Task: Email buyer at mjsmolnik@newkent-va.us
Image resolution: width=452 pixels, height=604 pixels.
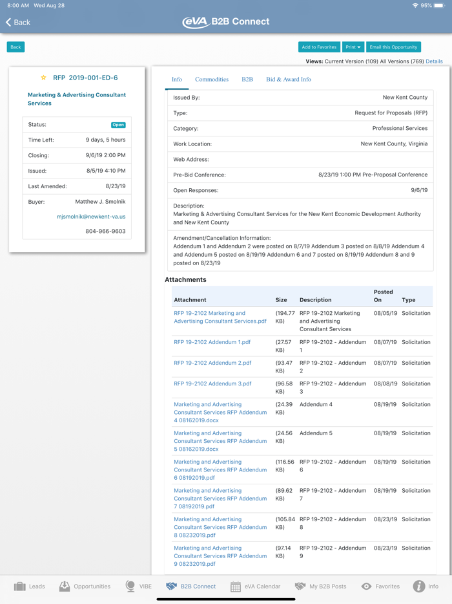Action: pos(91,217)
